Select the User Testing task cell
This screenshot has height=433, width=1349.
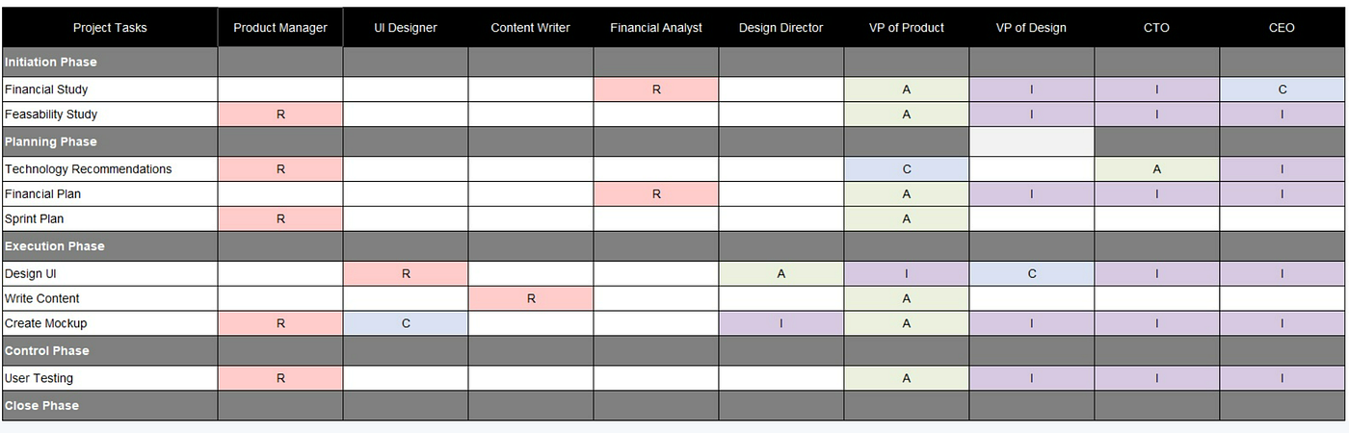click(x=110, y=379)
